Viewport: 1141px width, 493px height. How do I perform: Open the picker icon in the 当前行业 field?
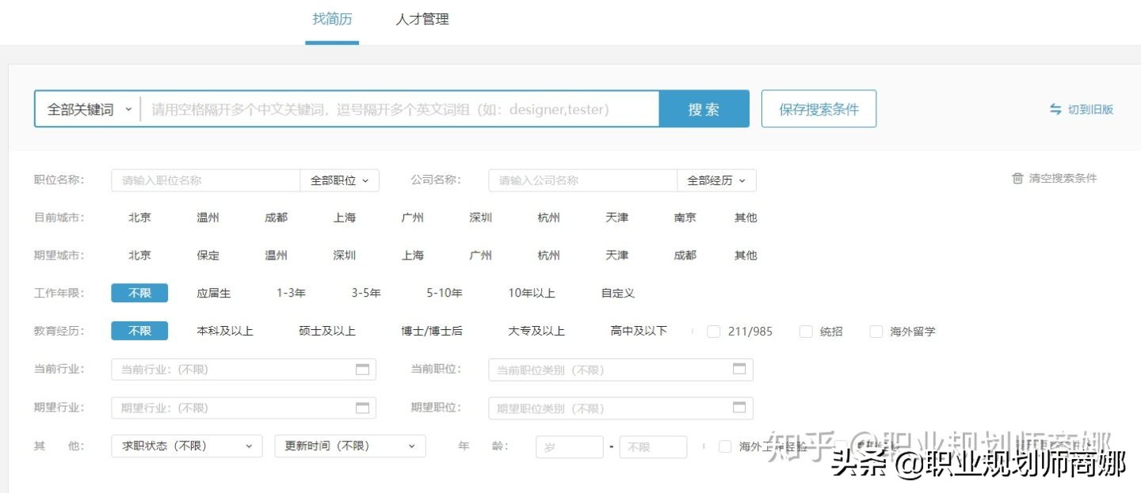click(363, 369)
